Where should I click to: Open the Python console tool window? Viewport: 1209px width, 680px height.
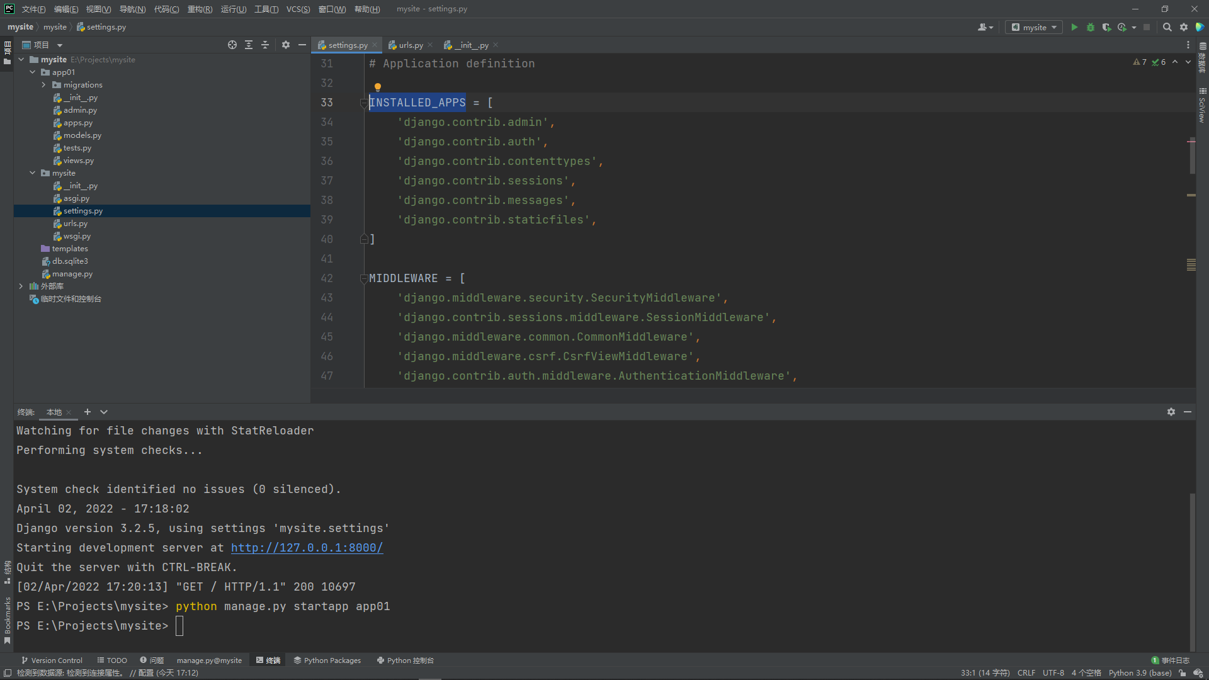[x=406, y=660]
